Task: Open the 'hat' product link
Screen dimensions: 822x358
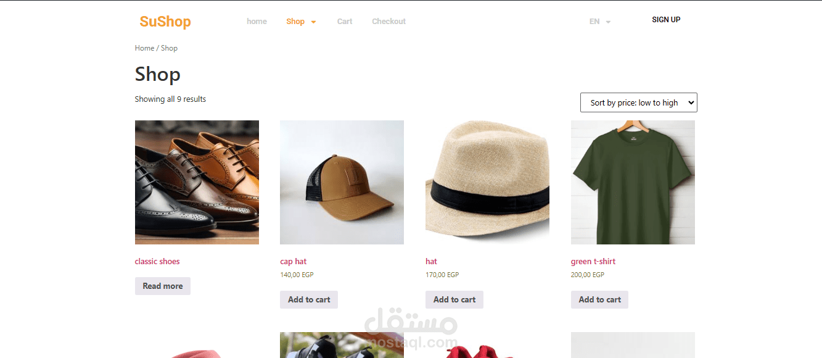Action: pos(431,261)
